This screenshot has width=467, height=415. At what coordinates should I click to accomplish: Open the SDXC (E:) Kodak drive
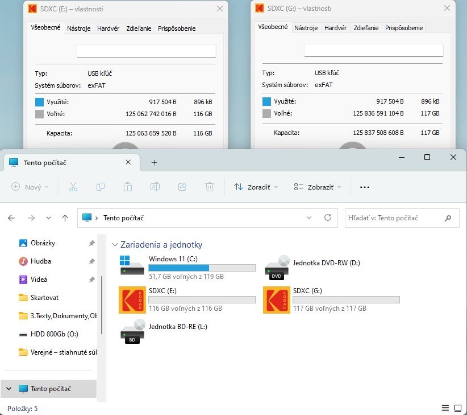pos(132,299)
